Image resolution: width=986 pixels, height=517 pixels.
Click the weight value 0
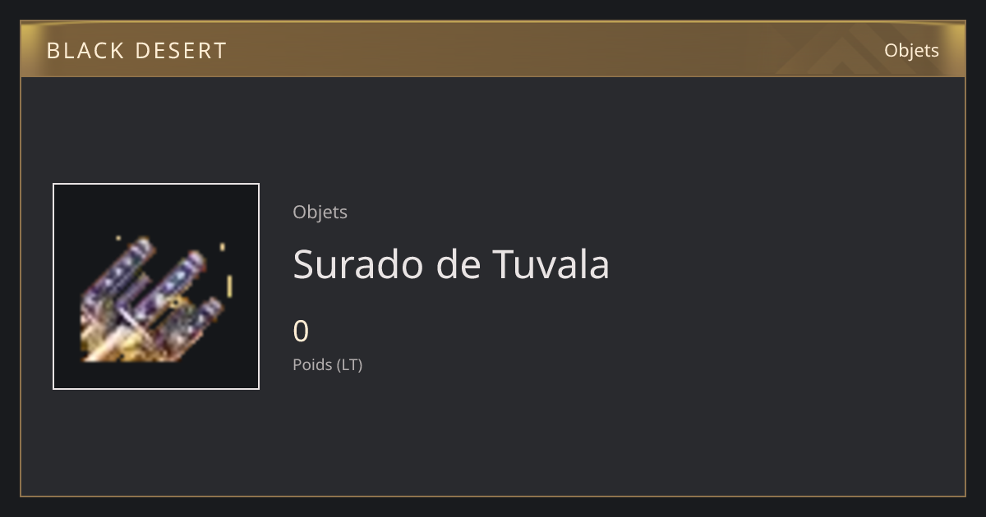pos(301,332)
